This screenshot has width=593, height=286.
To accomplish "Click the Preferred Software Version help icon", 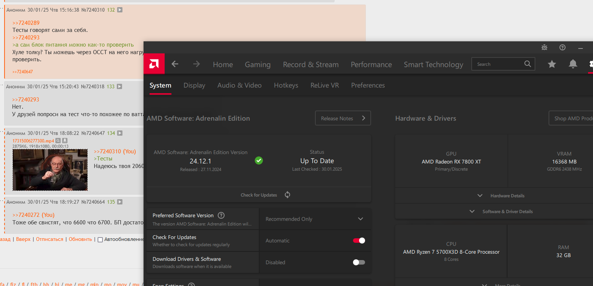I will click(x=222, y=215).
